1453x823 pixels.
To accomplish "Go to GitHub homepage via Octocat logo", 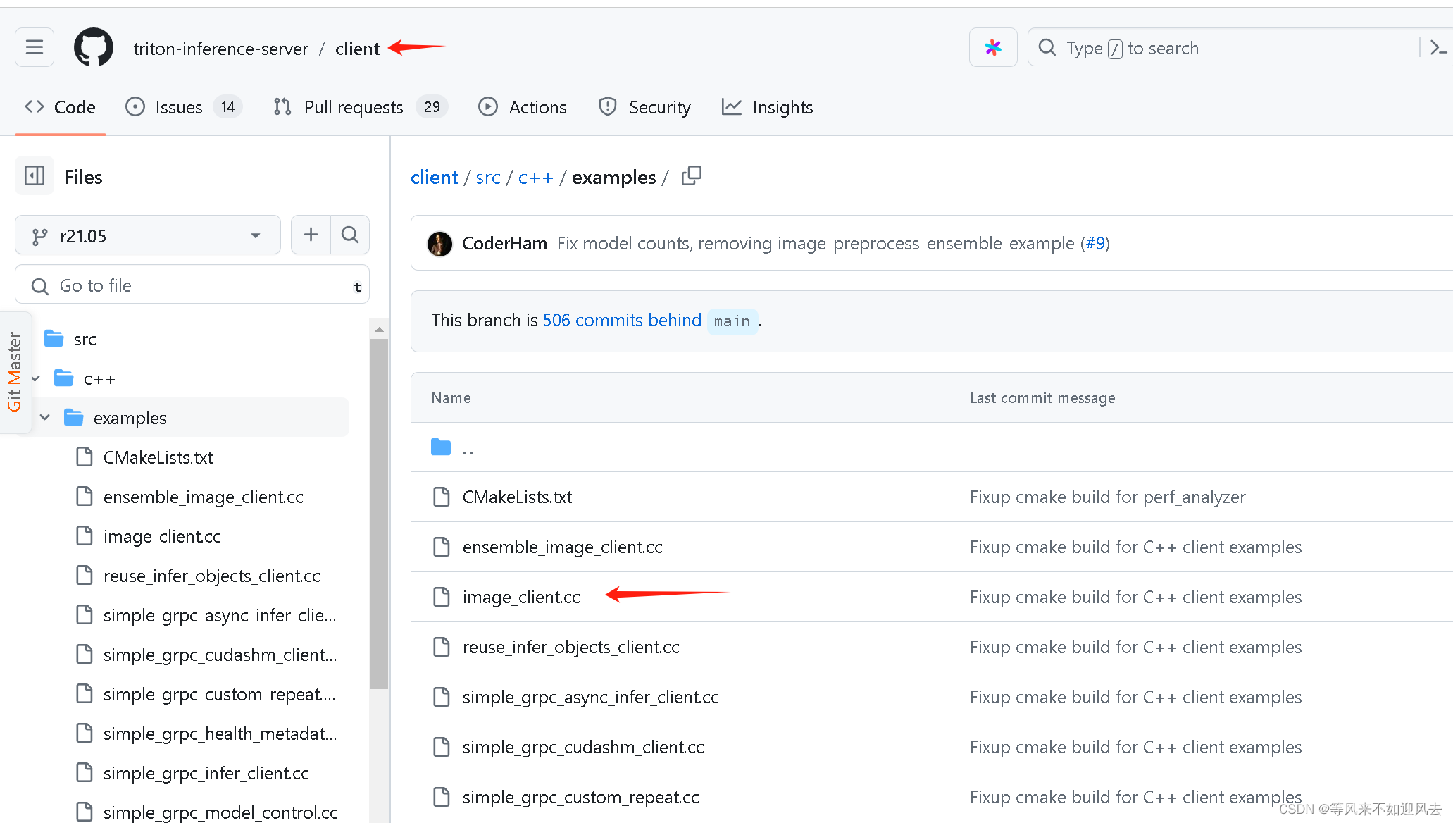I will (x=94, y=47).
